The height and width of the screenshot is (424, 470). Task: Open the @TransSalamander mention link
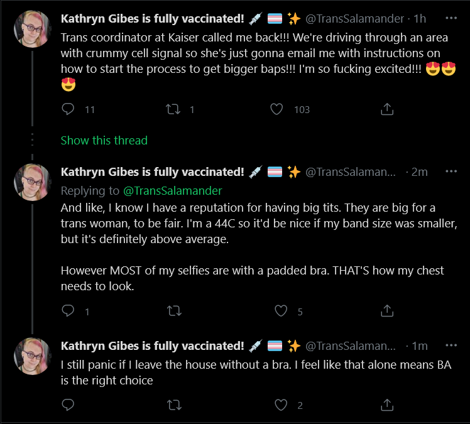click(172, 191)
